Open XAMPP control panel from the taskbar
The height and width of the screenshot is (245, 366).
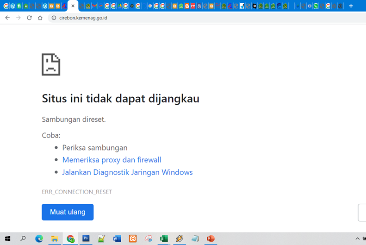(x=133, y=239)
